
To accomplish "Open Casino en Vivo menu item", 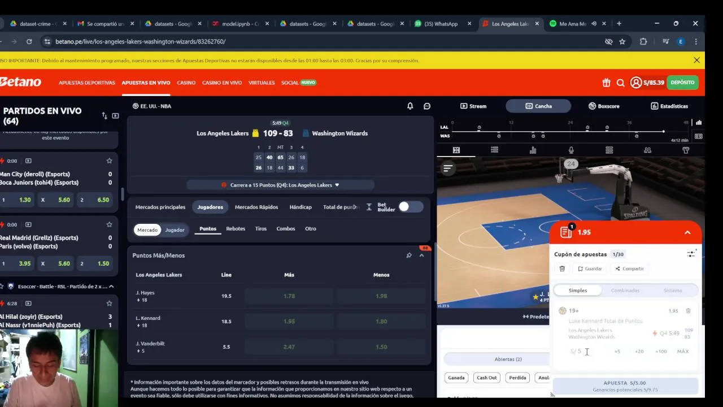I will 222,83.
